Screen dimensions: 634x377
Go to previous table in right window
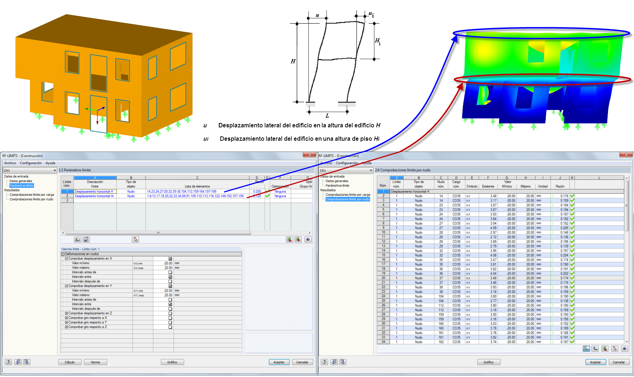334,362
